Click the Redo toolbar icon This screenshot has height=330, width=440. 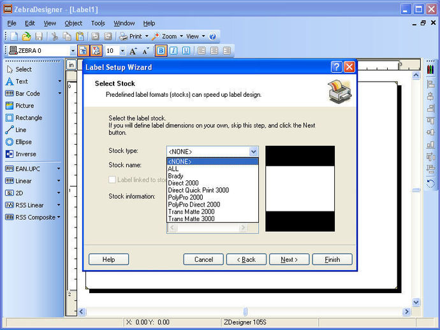pyautogui.click(x=108, y=36)
